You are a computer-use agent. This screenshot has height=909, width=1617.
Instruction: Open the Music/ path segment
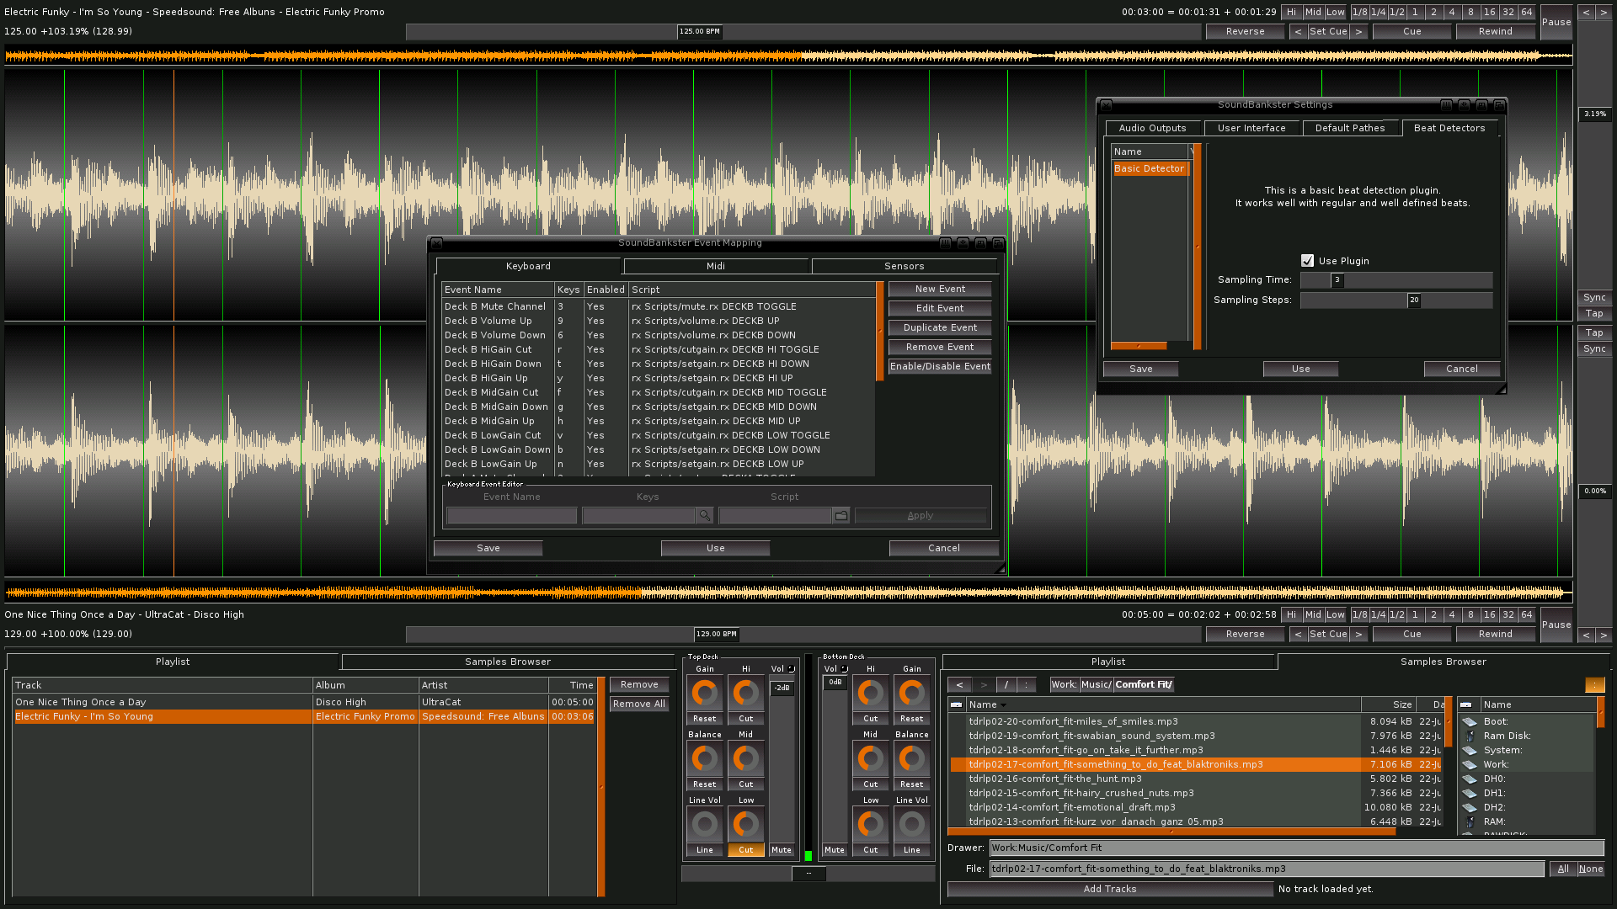coord(1096,685)
